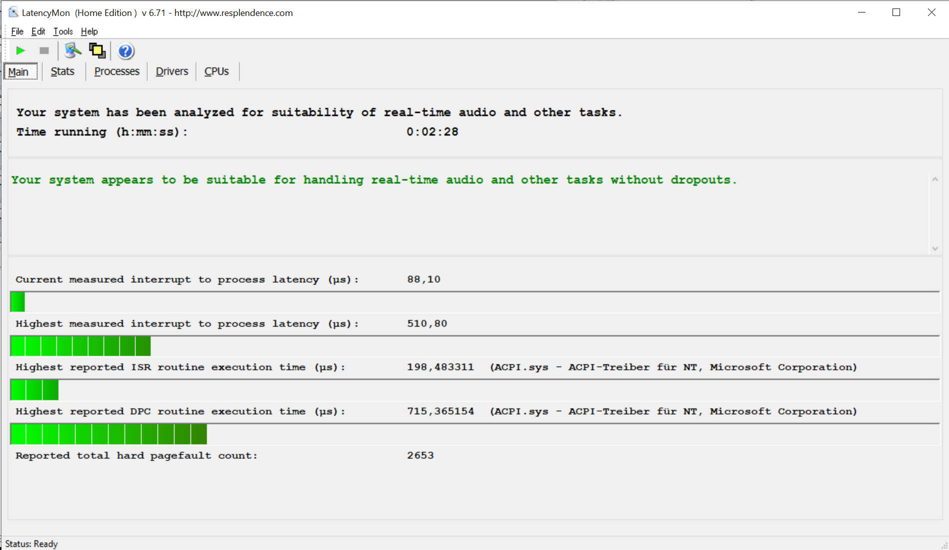Click the DPC value 715,365154
This screenshot has height=550, width=949.
(440, 411)
